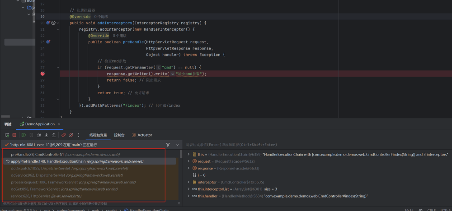The image size is (452, 211).
Task: Click the watch glasses icon beside this.handler
Action: [x=194, y=196]
